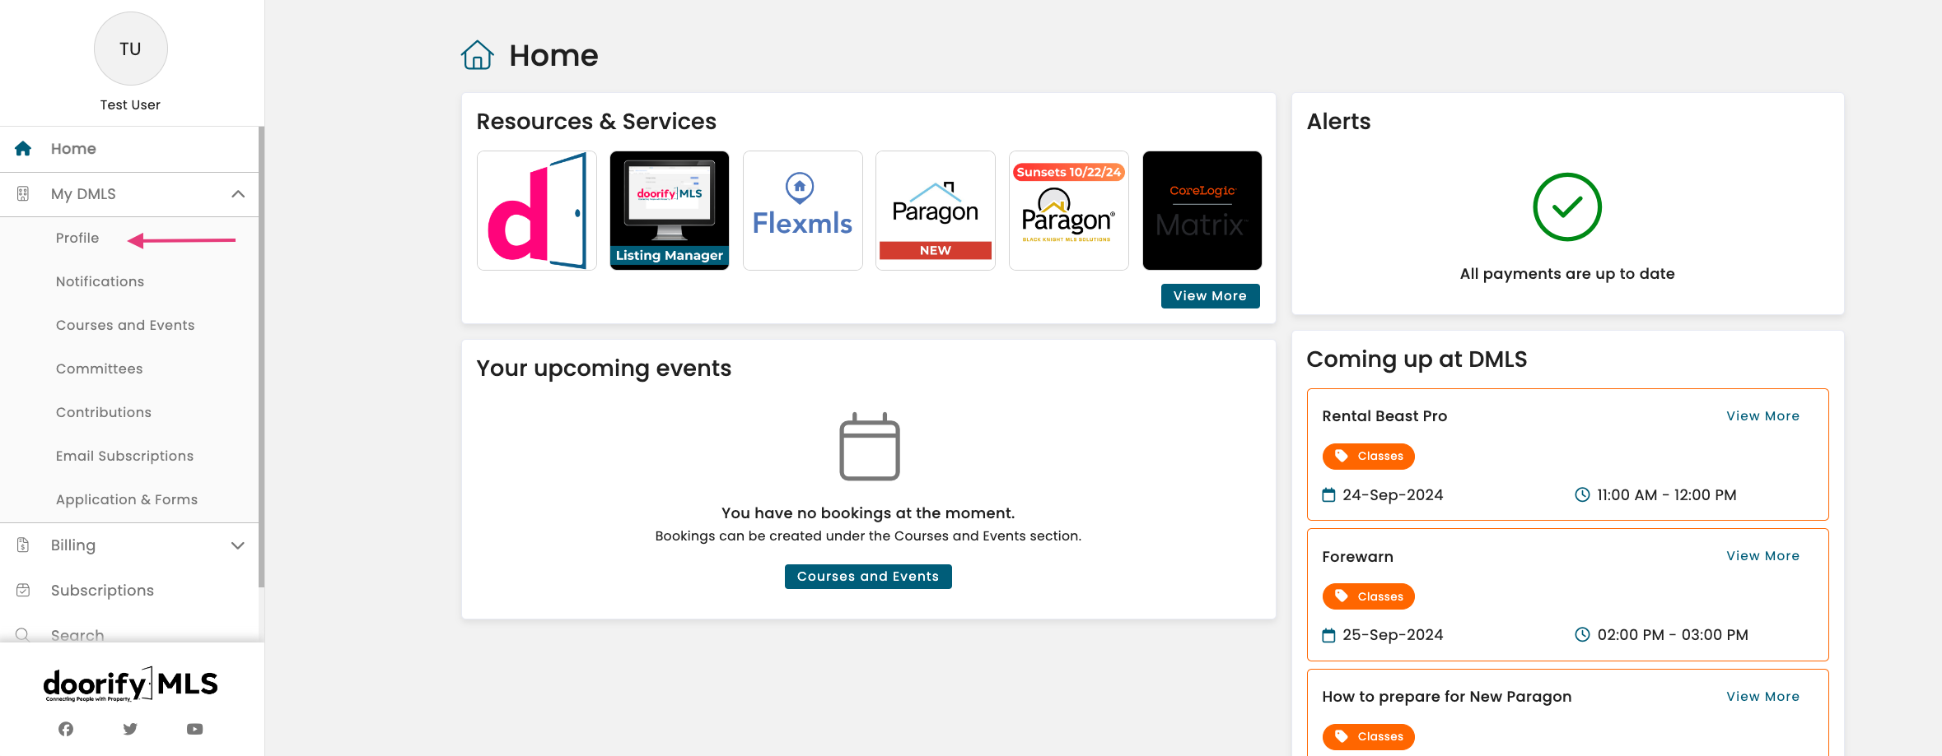This screenshot has height=756, width=1942.
Task: Click the Forewarn event title
Action: (x=1357, y=557)
